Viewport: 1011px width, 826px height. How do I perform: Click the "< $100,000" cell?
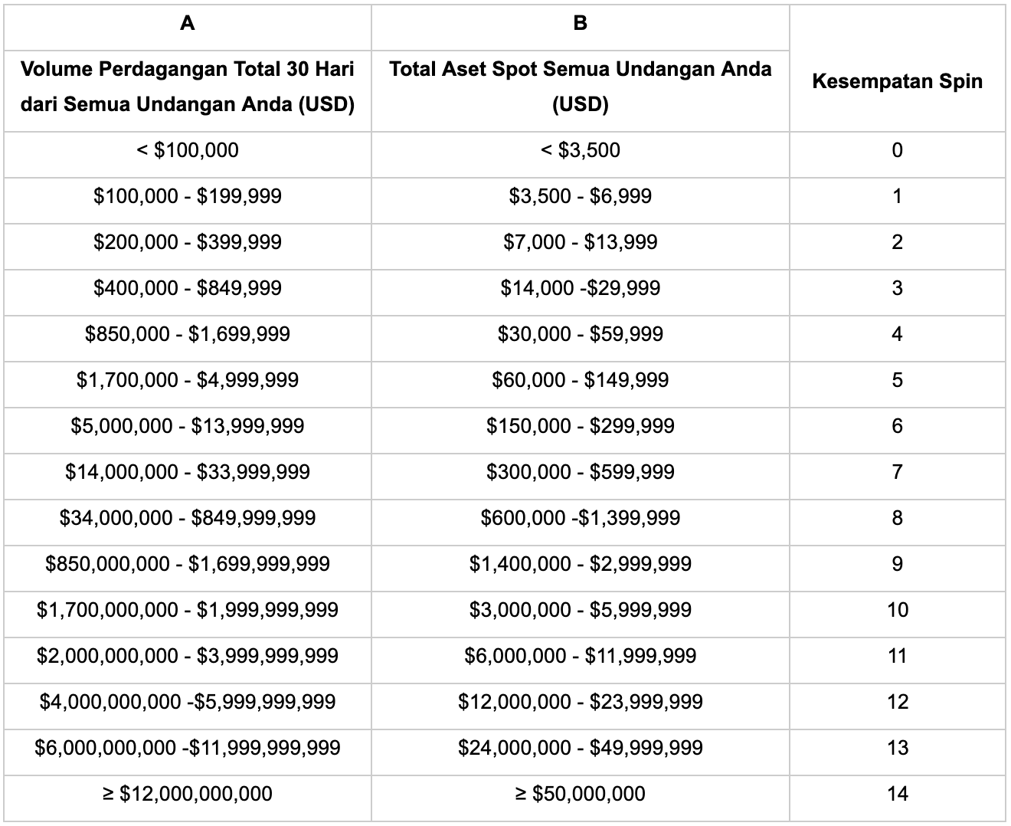coord(188,150)
